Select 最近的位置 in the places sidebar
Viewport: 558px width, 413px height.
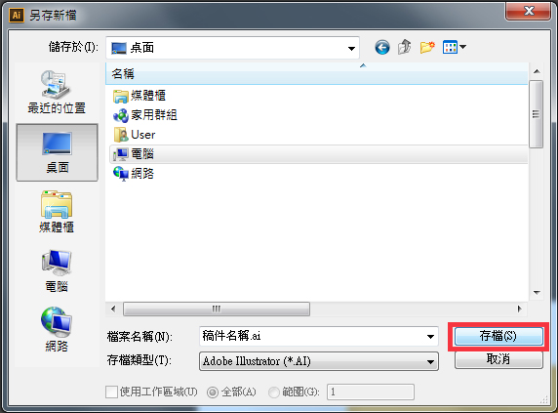click(57, 92)
